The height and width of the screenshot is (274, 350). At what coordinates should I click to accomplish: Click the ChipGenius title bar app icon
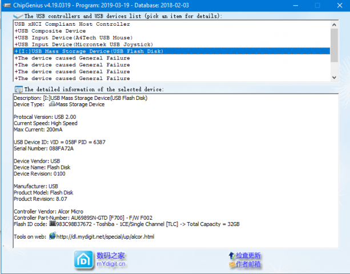[7, 5]
